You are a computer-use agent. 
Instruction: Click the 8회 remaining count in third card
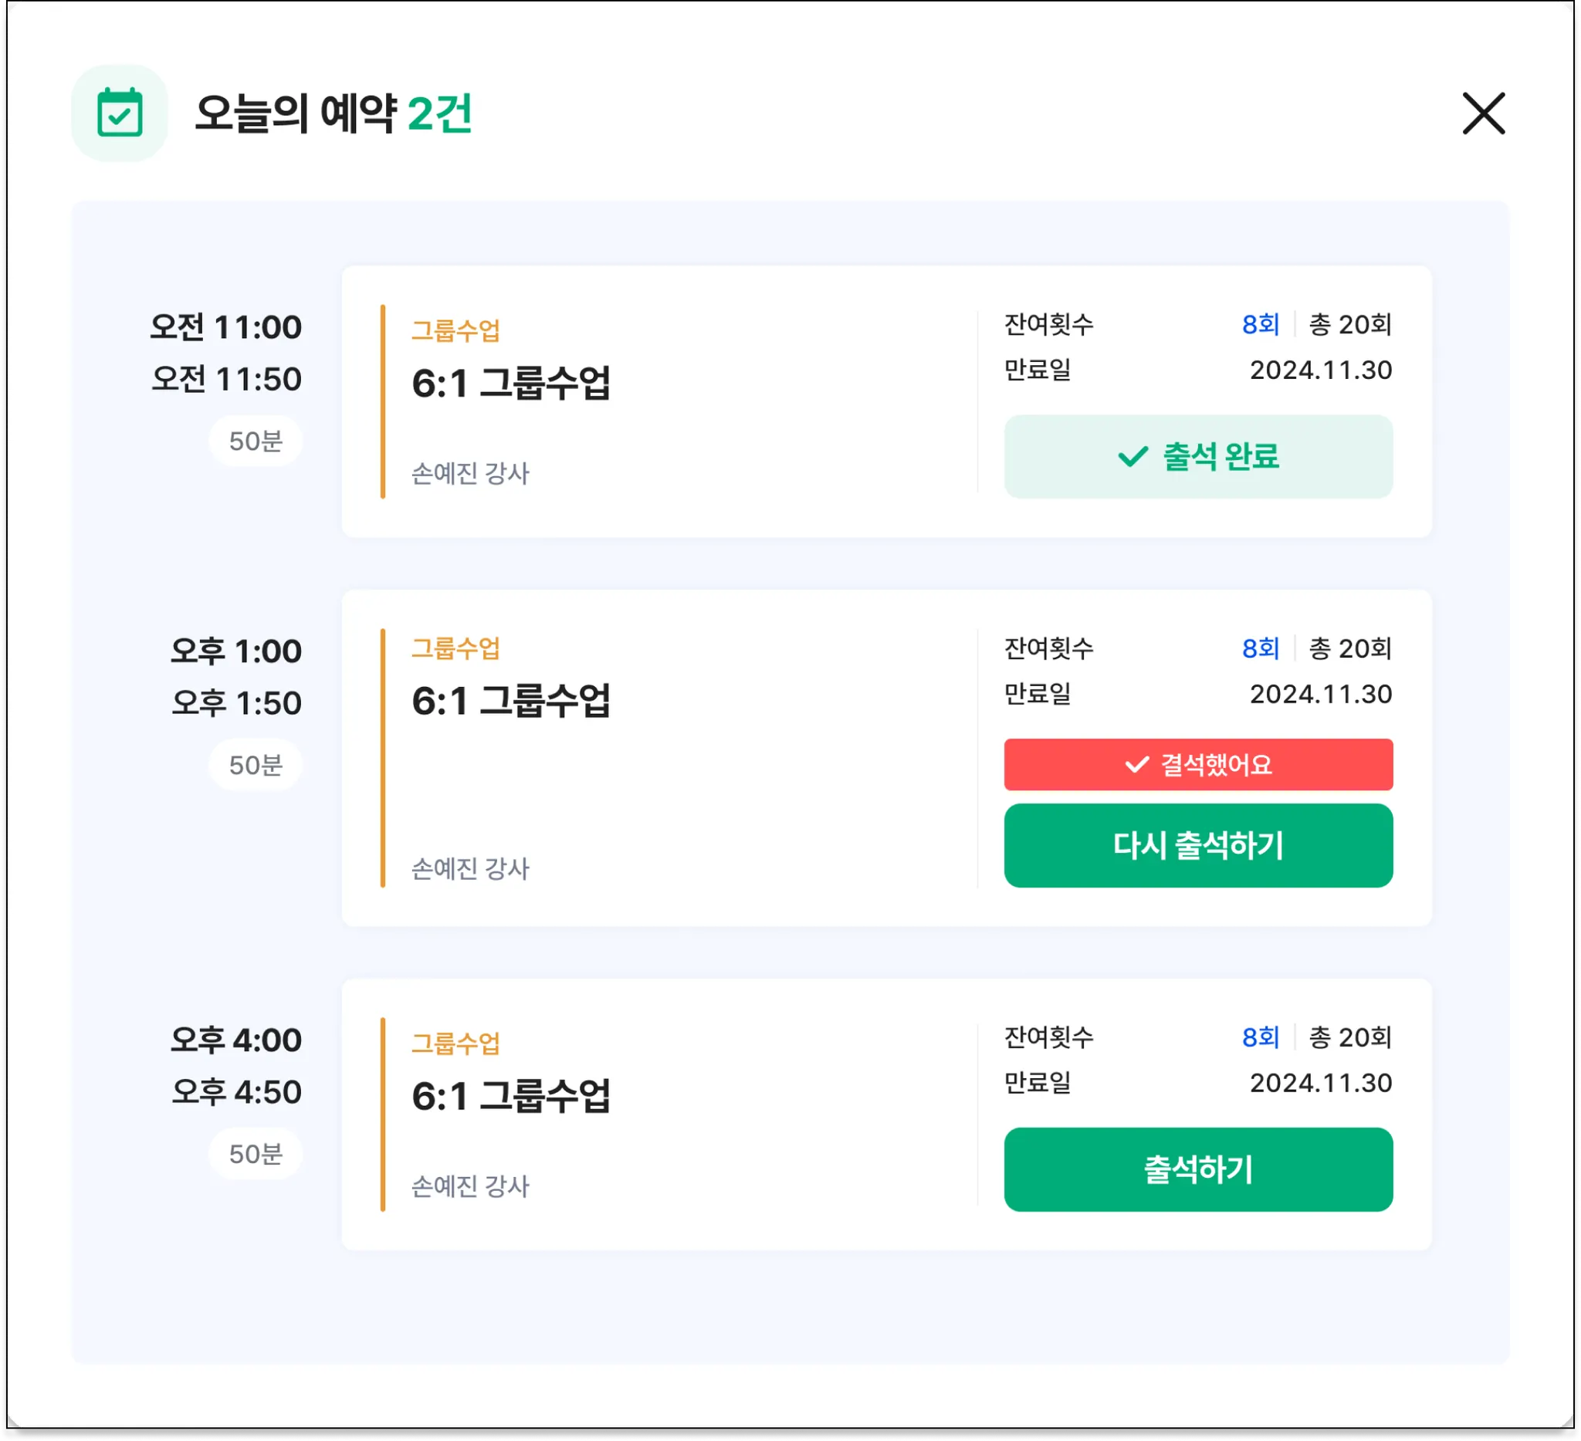click(1261, 1037)
